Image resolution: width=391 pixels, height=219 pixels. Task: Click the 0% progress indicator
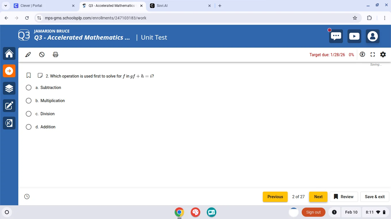pyautogui.click(x=351, y=54)
